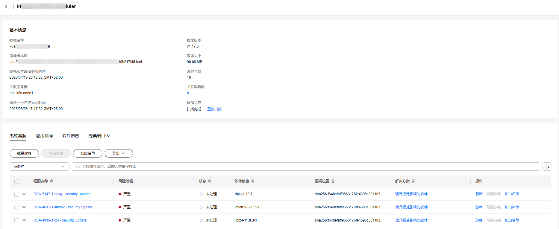Expand the DSA-4613-1 libidn2 row

tap(24, 207)
